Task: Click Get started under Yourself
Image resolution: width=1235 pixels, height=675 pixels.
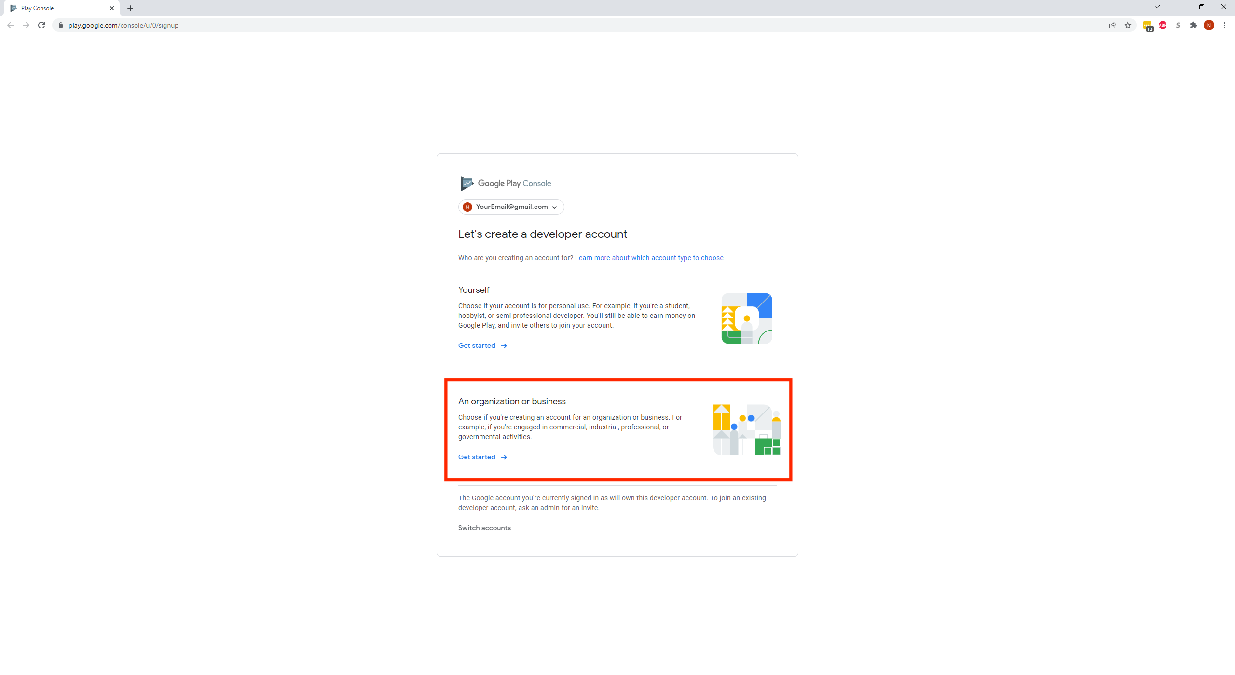Action: pyautogui.click(x=482, y=345)
